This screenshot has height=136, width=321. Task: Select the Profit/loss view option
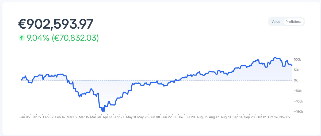coord(293,22)
